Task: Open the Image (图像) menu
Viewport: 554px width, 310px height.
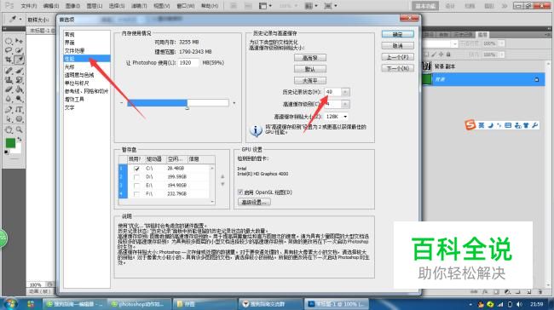Action: 72,6
